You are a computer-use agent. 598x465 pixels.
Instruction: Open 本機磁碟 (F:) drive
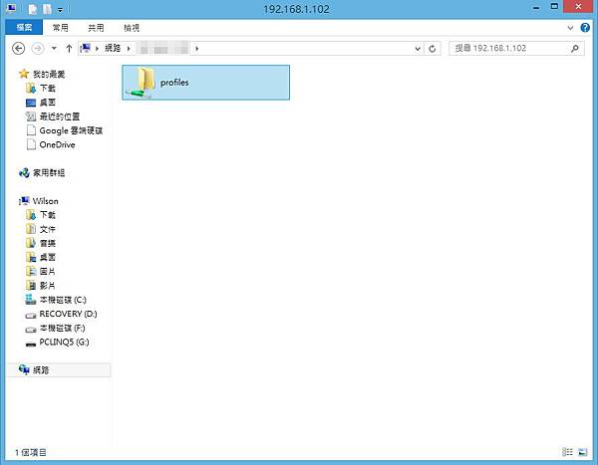(63, 328)
